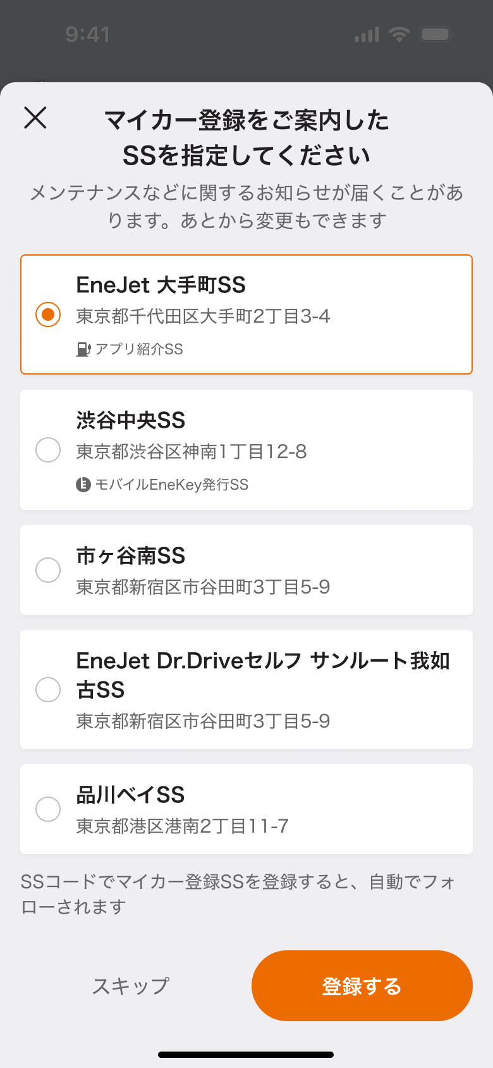The height and width of the screenshot is (1068, 493).
Task: Tap the スキップ button
Action: point(131,986)
